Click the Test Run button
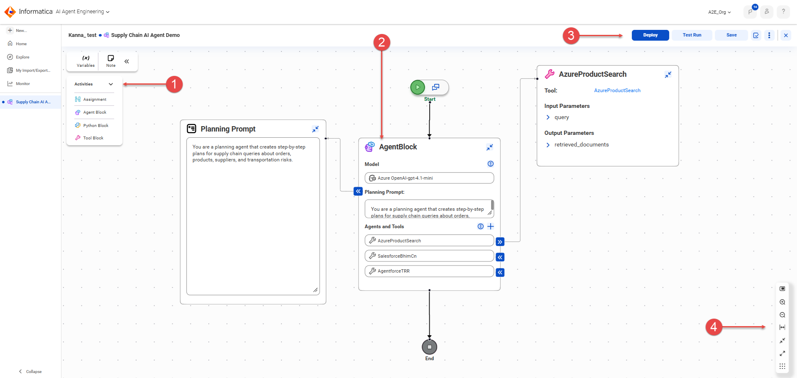Screen dimensions: 797x378 (692, 35)
